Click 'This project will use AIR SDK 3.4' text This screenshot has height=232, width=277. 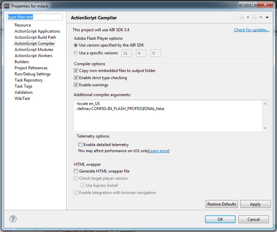tap(101, 30)
